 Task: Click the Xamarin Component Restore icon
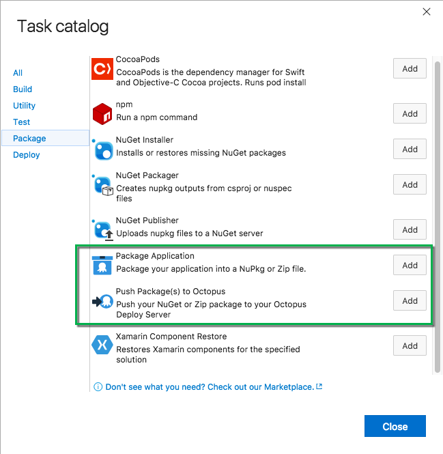102,345
